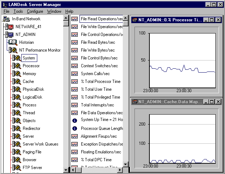
Task: Click the FTP Server object icon
Action: coord(17,168)
